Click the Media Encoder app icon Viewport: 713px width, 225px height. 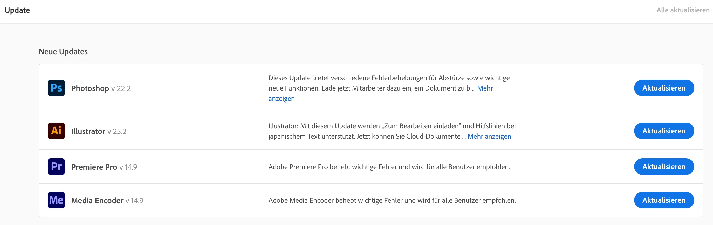coord(56,200)
